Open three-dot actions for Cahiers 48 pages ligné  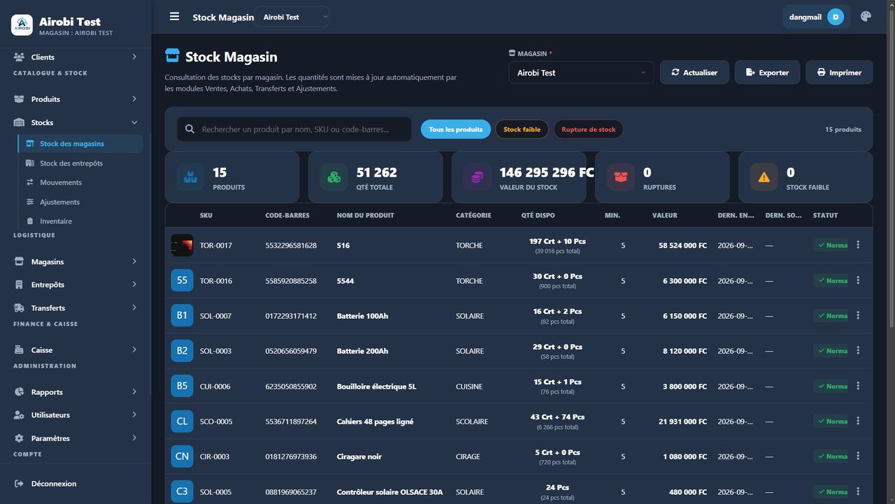pos(858,421)
